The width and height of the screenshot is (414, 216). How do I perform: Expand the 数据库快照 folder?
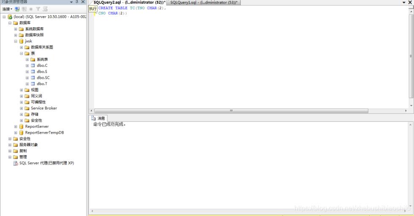point(16,35)
